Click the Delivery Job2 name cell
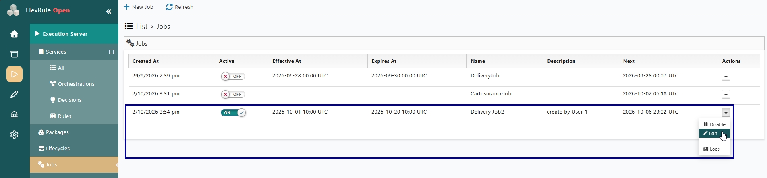The width and height of the screenshot is (767, 178). click(487, 112)
